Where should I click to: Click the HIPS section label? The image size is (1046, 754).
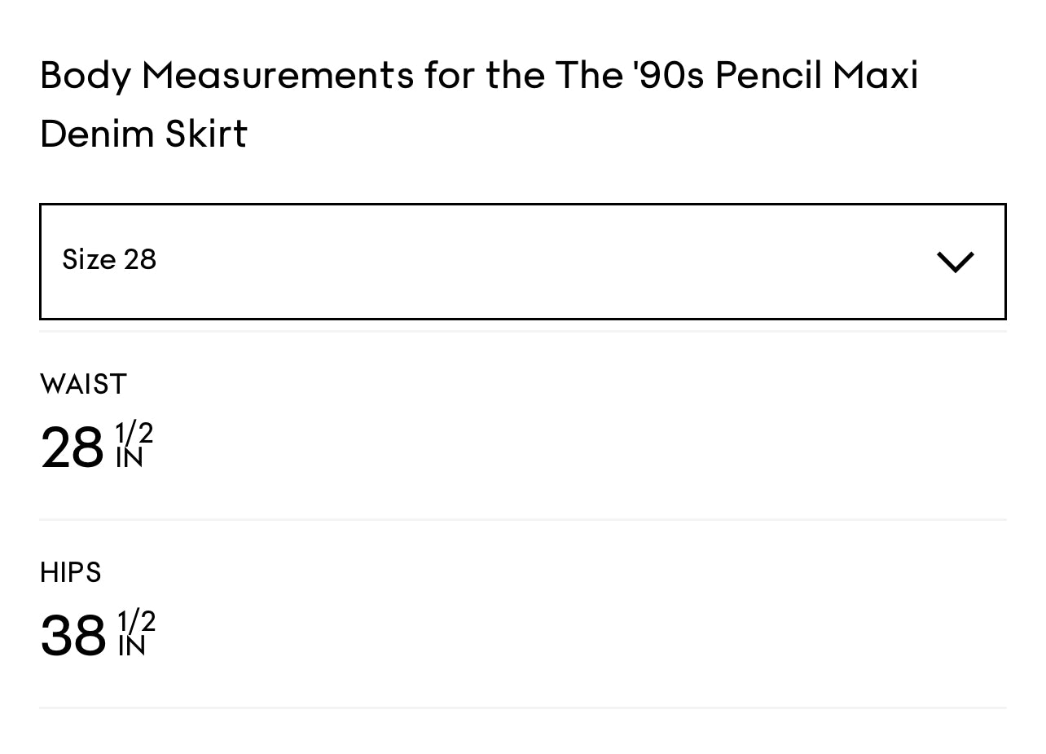(70, 573)
